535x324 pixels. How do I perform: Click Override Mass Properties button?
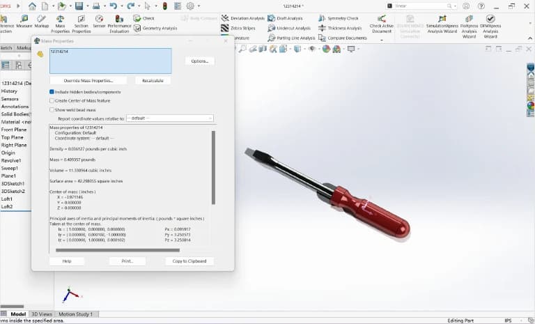click(x=88, y=81)
